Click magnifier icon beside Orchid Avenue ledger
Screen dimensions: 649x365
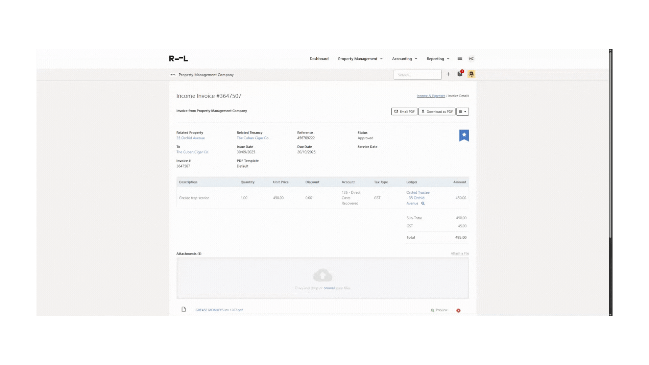(423, 203)
